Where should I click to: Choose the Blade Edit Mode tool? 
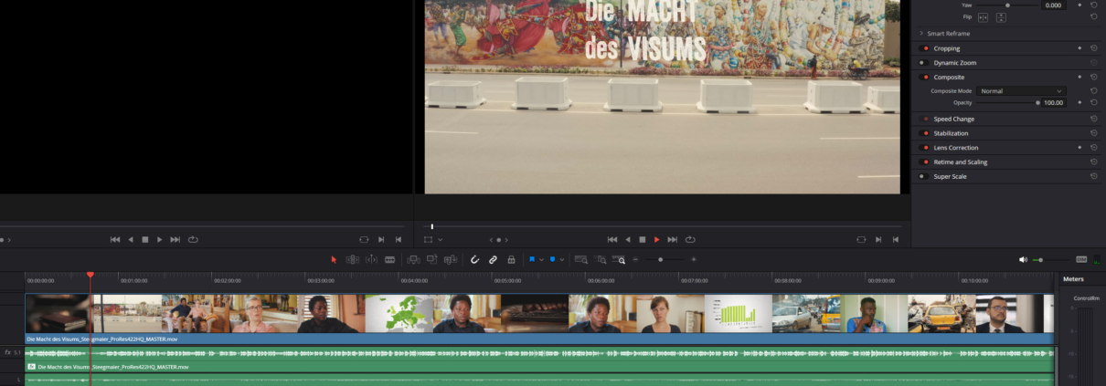point(390,260)
